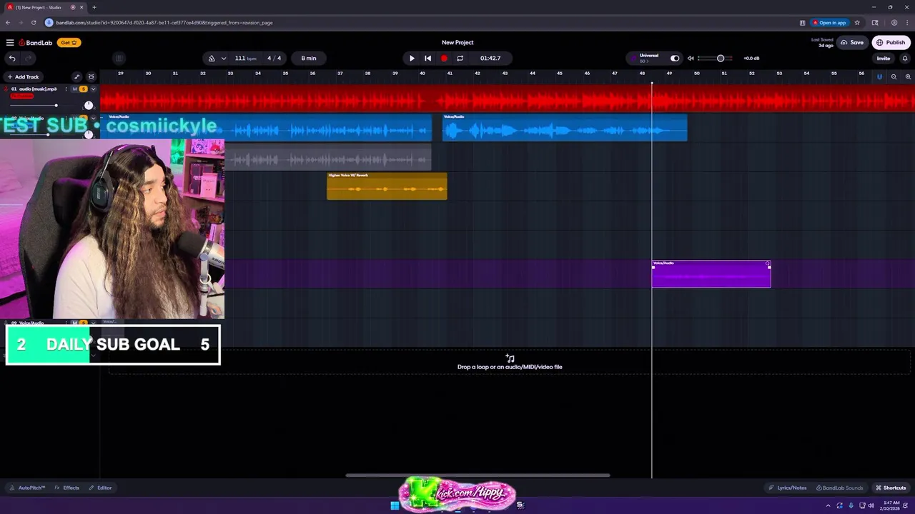
Task: Click the BandLab logo
Action: click(36, 43)
